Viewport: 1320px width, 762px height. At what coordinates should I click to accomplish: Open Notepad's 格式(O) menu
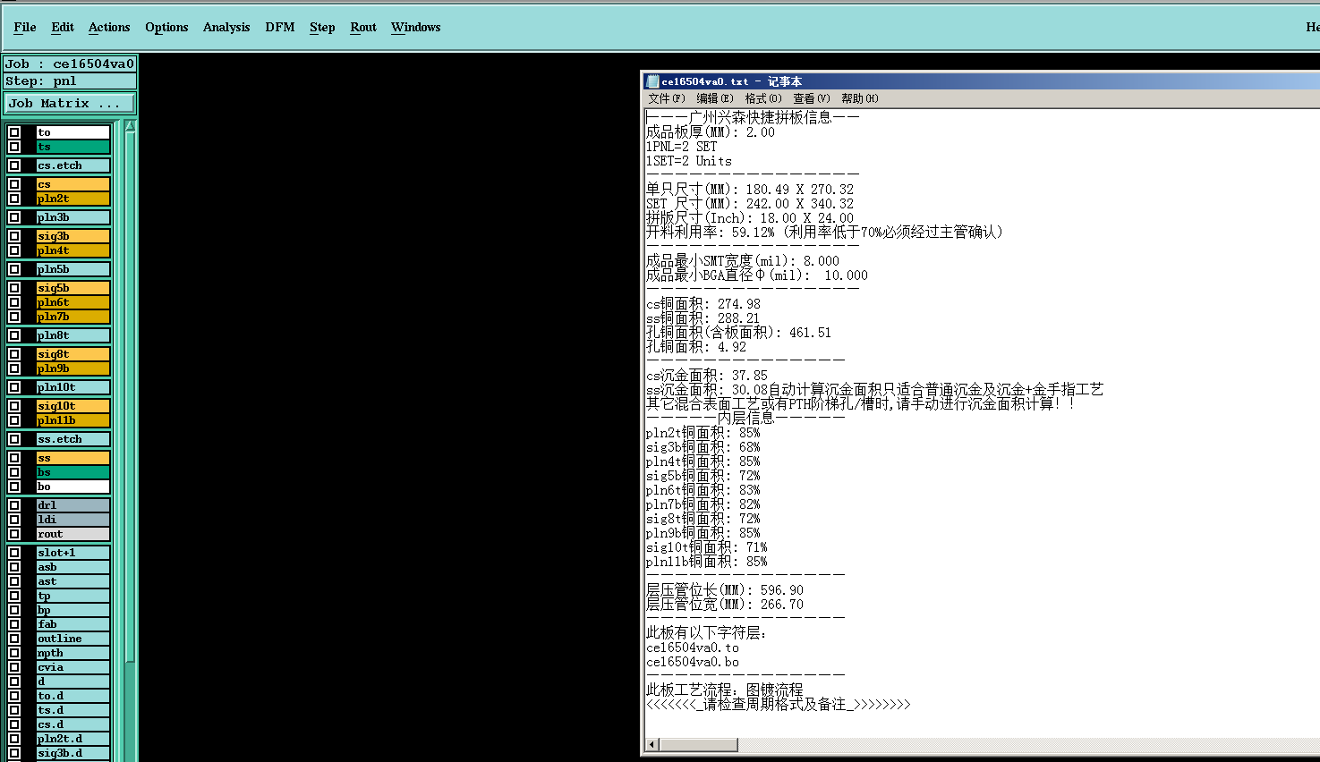(x=763, y=98)
